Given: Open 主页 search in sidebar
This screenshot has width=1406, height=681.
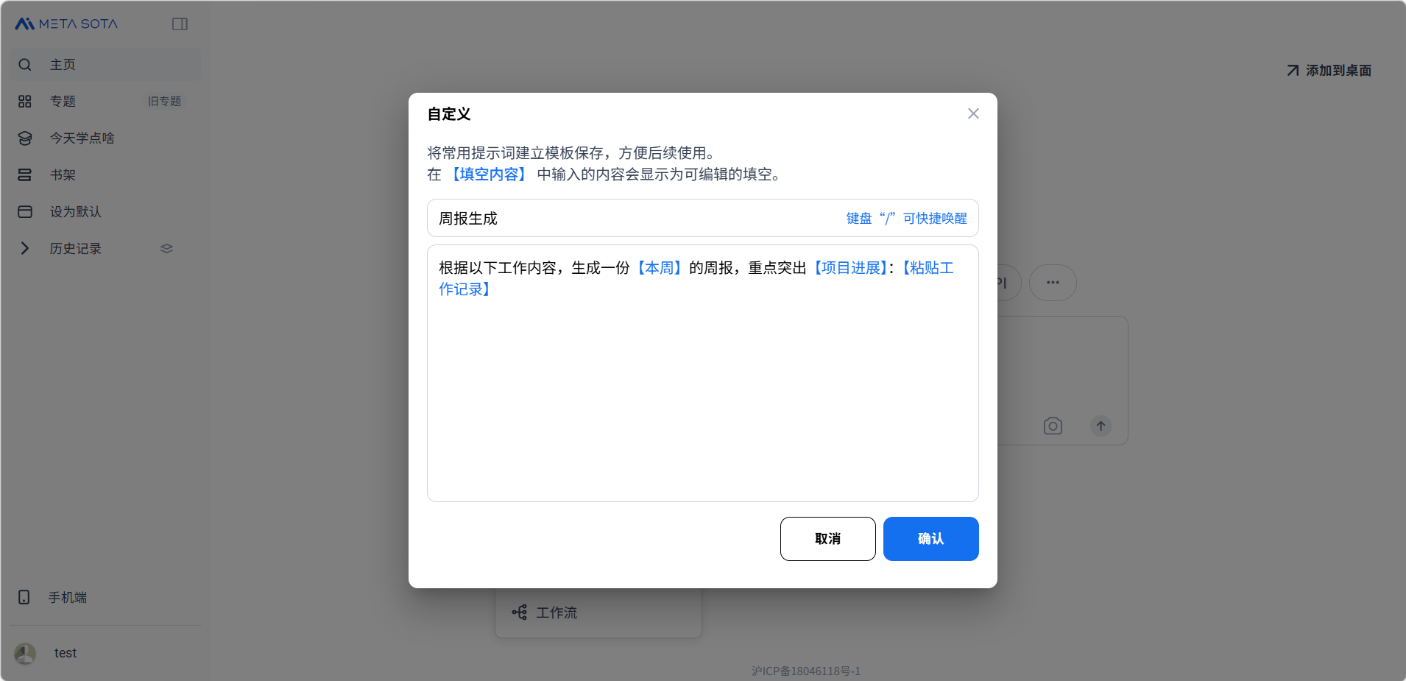Looking at the screenshot, I should point(25,65).
